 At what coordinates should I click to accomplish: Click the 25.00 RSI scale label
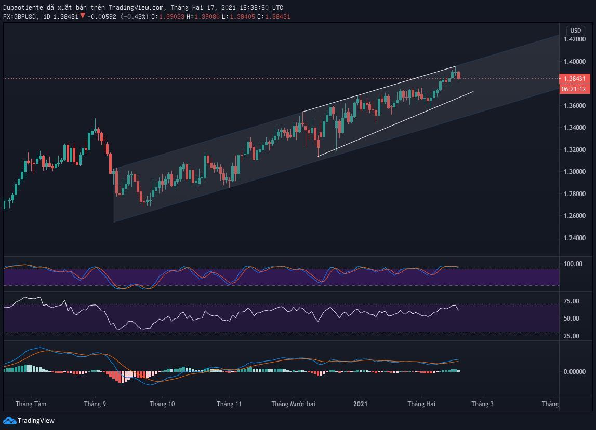[x=571, y=336]
